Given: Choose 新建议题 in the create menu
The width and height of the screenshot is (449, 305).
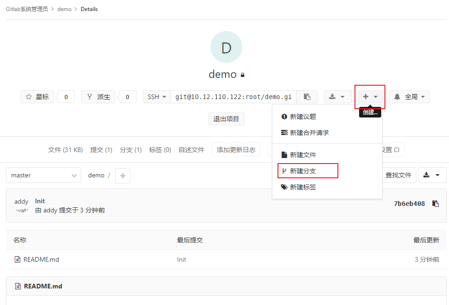Looking at the screenshot, I should coord(303,117).
